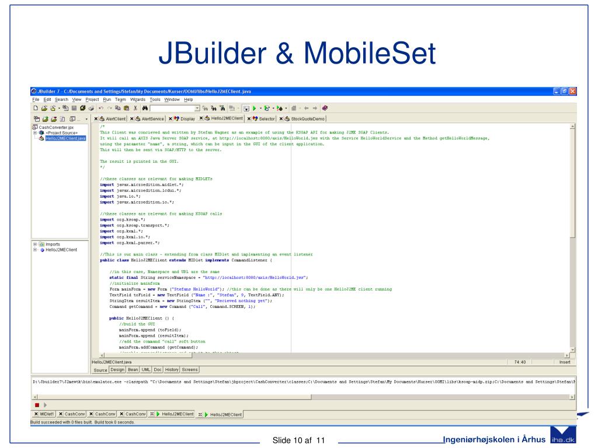Switch to the AlertService editor tab
Screen dimensions: 598x448
coord(149,119)
